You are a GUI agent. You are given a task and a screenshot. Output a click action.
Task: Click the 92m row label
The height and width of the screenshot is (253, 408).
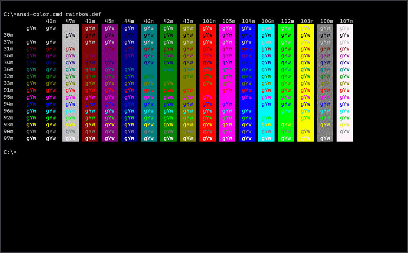point(9,118)
